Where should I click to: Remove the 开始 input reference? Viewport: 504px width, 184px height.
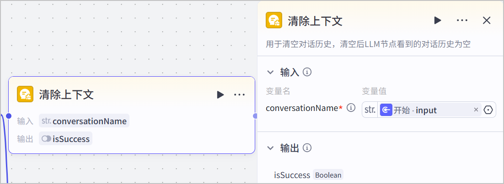tap(476, 110)
